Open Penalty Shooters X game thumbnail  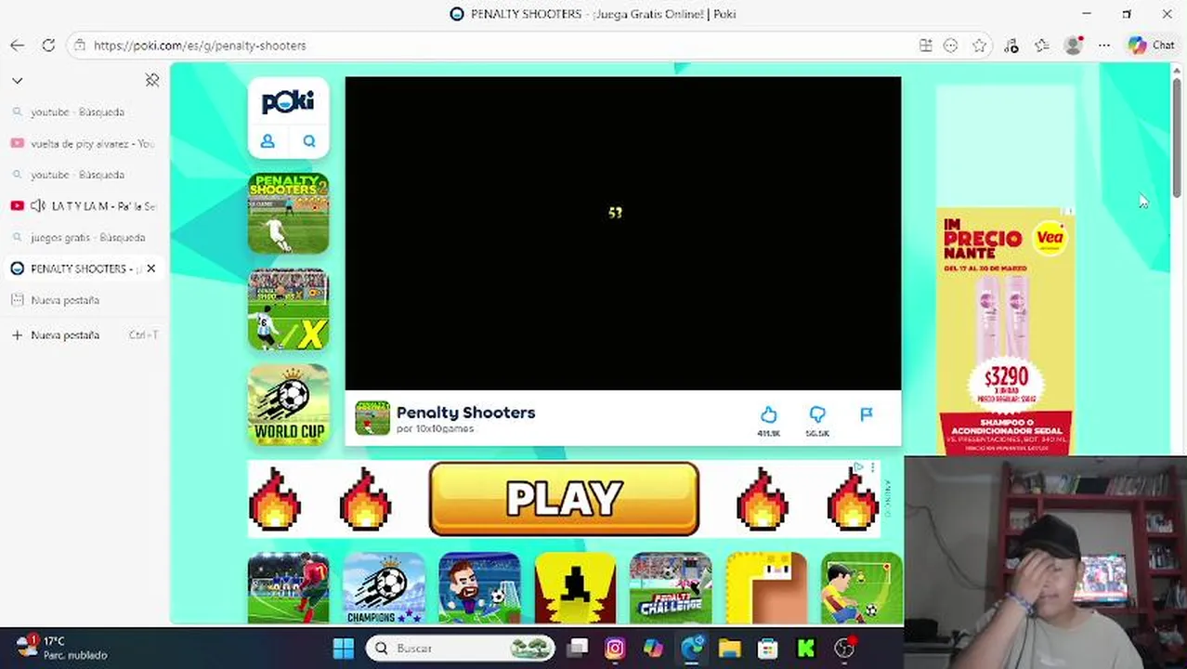pyautogui.click(x=288, y=309)
